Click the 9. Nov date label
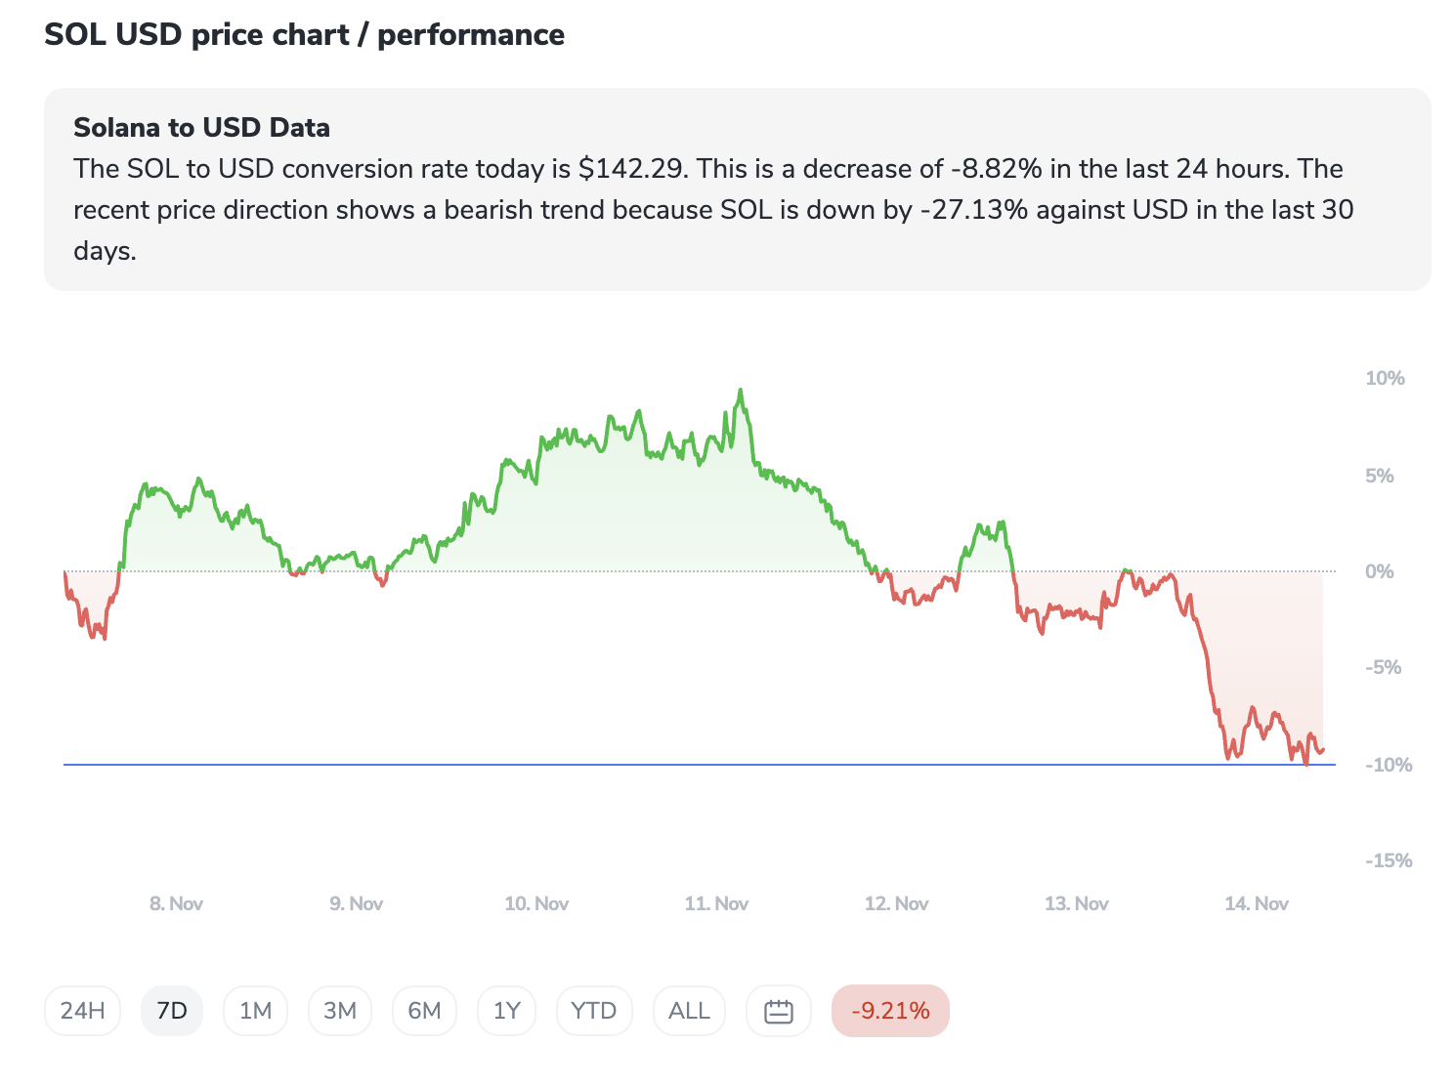Viewport: 1454px width, 1088px height. click(x=356, y=904)
